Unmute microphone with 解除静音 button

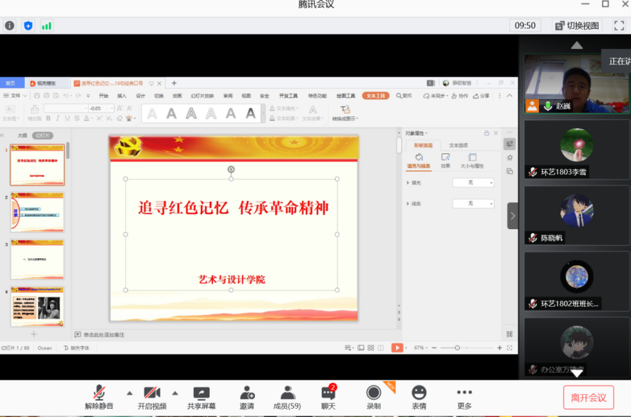pos(99,397)
